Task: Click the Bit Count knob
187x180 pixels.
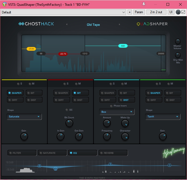Action: [69, 123]
